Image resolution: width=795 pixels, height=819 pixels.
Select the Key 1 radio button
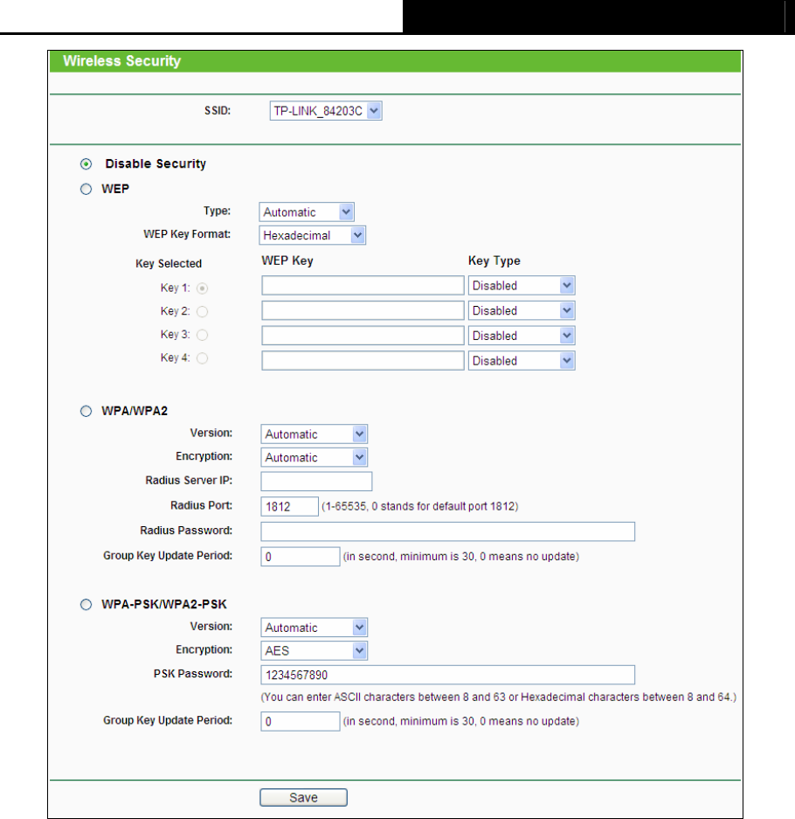[202, 288]
